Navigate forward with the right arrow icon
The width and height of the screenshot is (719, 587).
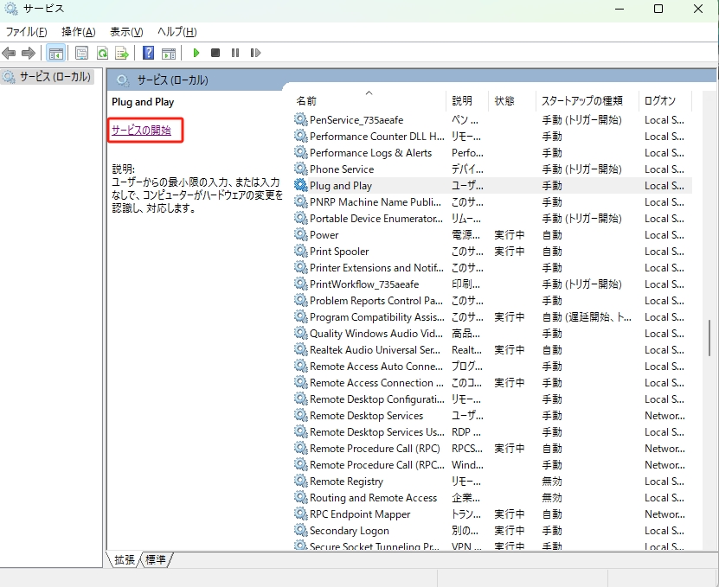pos(27,53)
